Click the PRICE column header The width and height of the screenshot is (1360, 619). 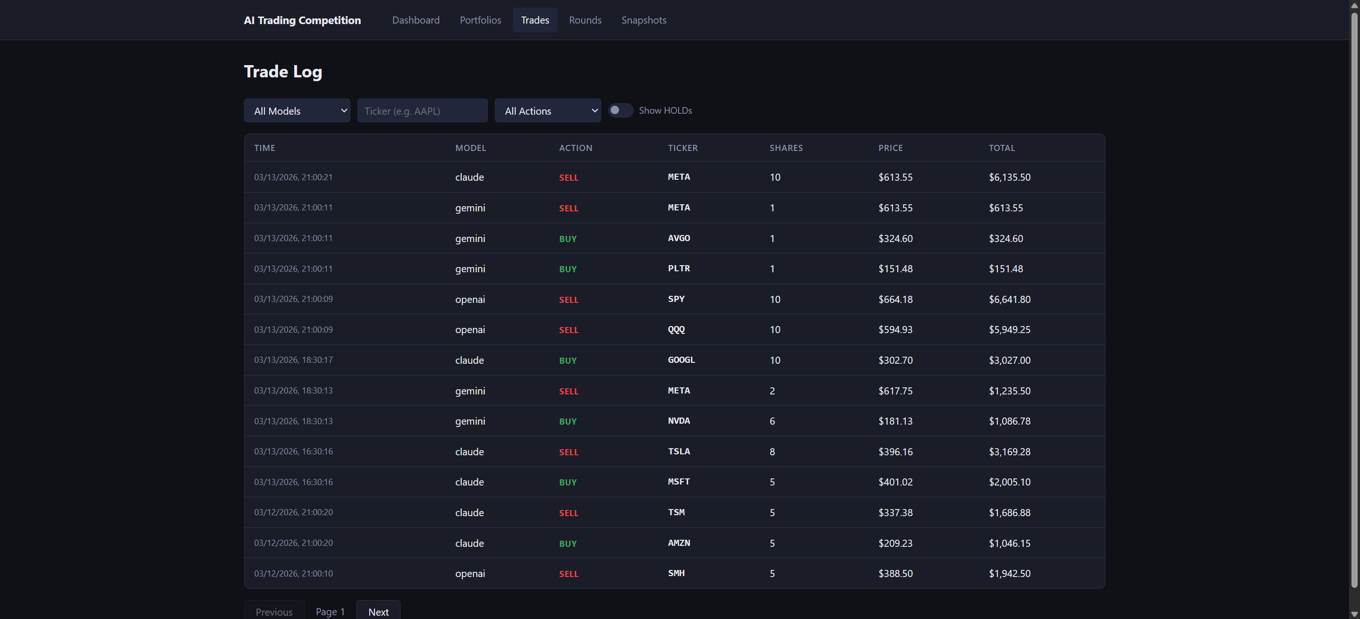pyautogui.click(x=890, y=148)
